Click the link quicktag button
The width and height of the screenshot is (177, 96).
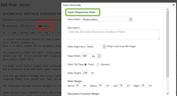coord(14,33)
